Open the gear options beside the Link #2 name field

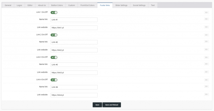point(206,41)
